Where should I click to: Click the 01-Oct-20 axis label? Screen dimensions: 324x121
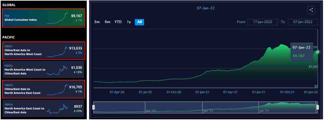174,92
